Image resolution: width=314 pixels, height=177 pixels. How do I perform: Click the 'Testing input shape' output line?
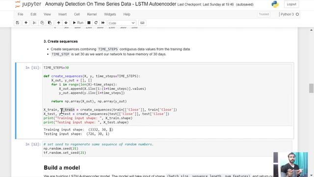tap(77, 134)
